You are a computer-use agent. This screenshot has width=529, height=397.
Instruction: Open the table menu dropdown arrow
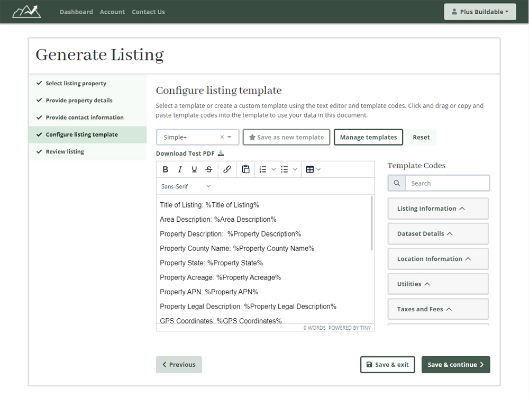[318, 169]
